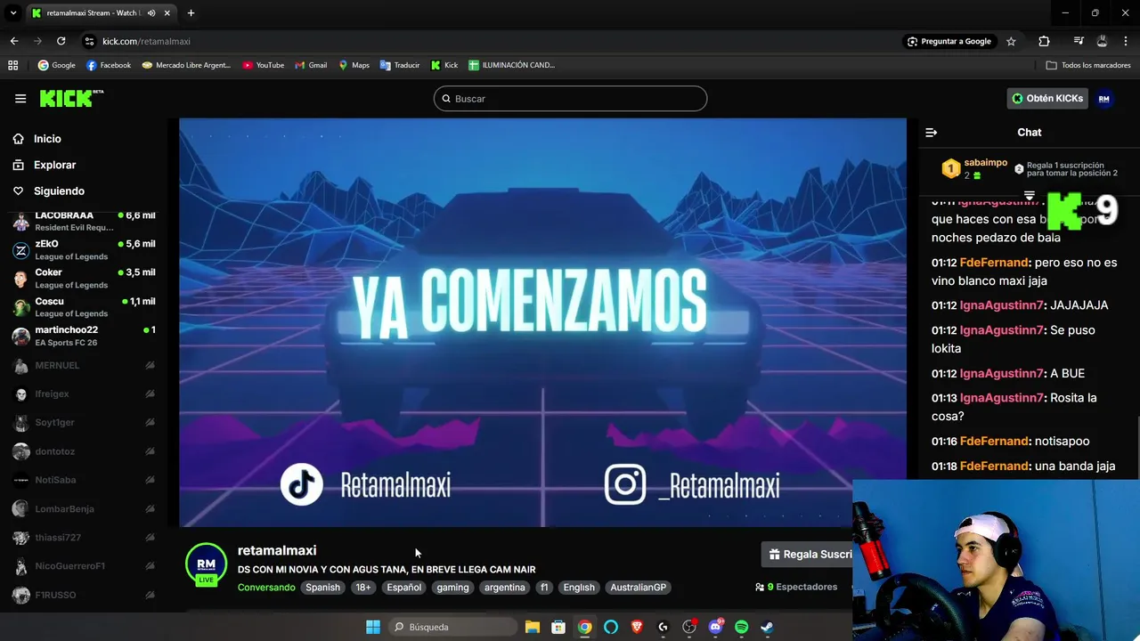Click the retamalmaxi channel avatar
1140x641 pixels.
point(206,564)
